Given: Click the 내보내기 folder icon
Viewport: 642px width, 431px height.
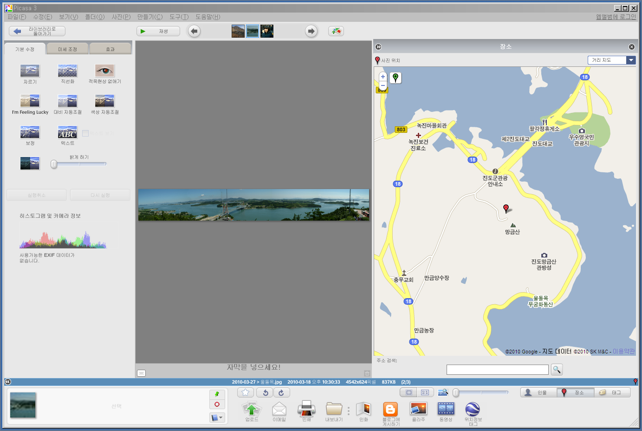Looking at the screenshot, I should pyautogui.click(x=334, y=409).
